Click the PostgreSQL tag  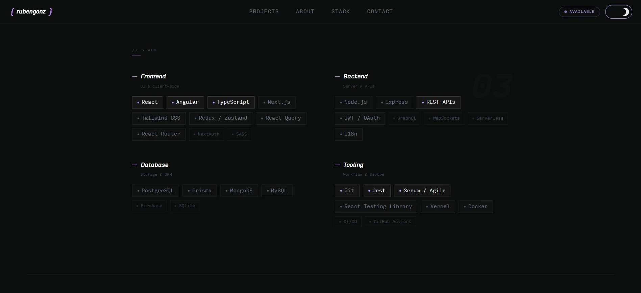point(155,191)
